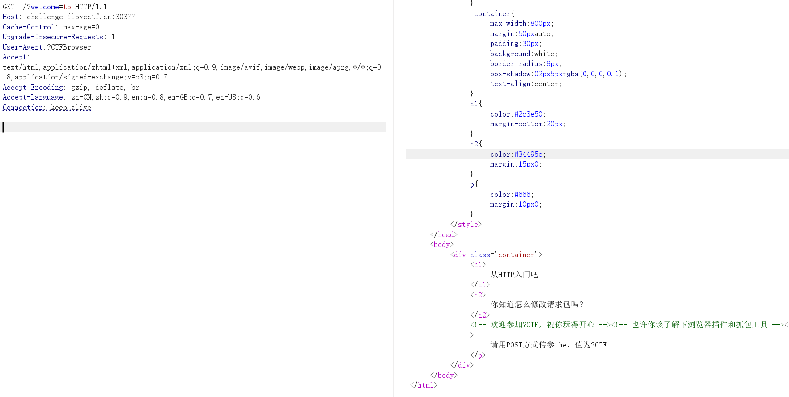Screen dimensions: 789x397
Task: Click the h1{ selector line
Action: coord(476,104)
